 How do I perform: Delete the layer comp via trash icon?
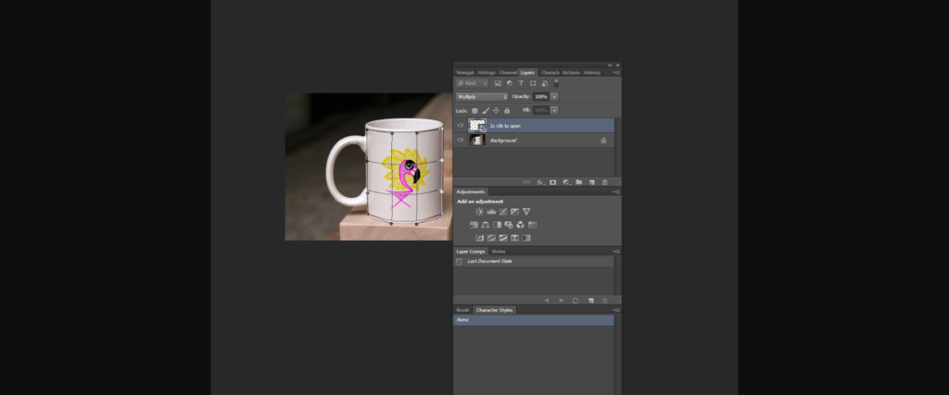tap(604, 300)
